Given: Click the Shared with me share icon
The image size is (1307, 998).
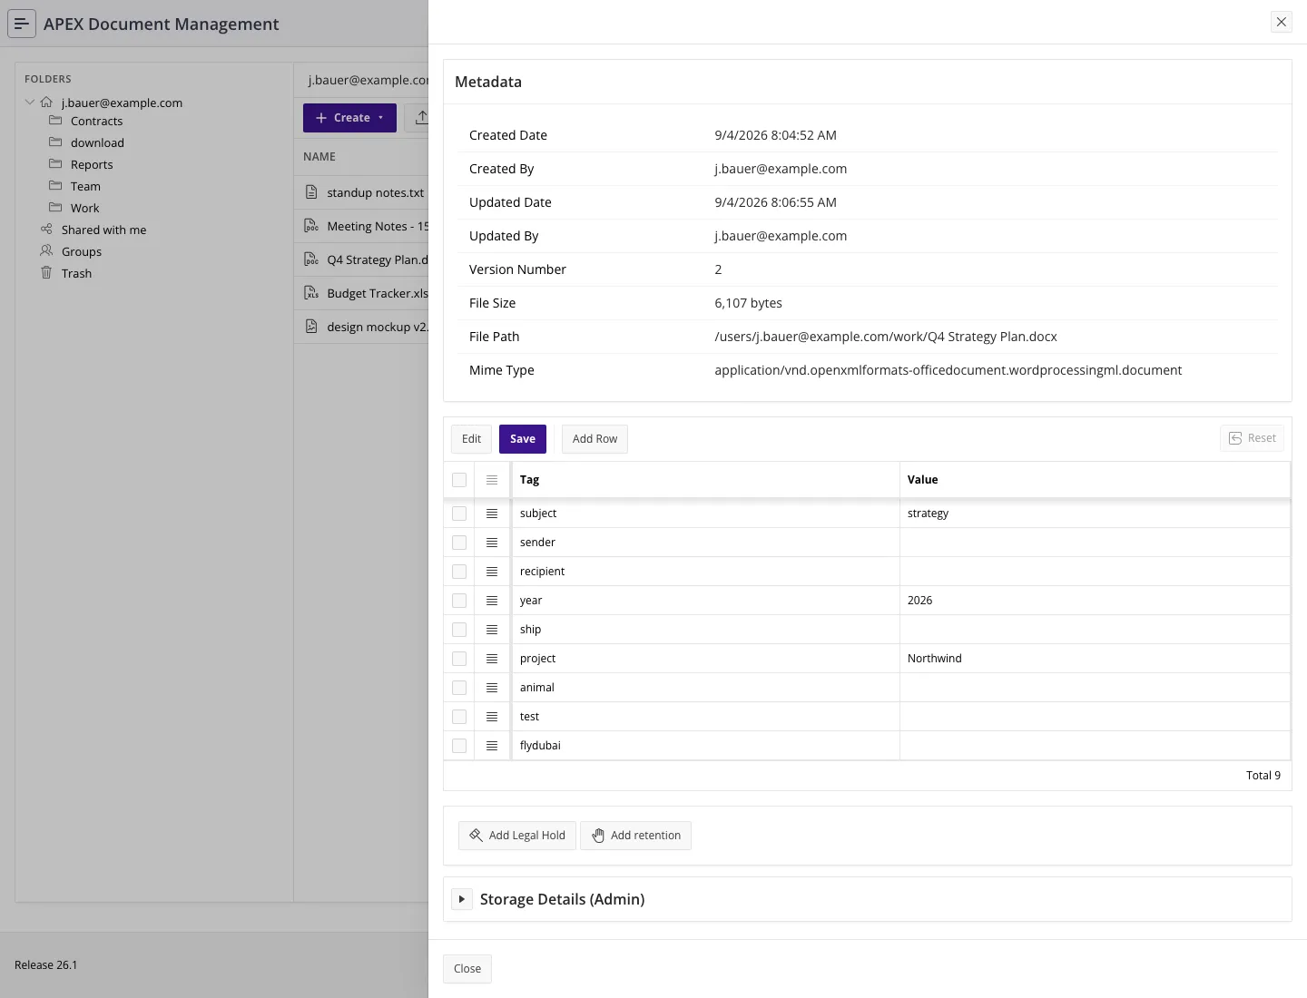Looking at the screenshot, I should 46,230.
